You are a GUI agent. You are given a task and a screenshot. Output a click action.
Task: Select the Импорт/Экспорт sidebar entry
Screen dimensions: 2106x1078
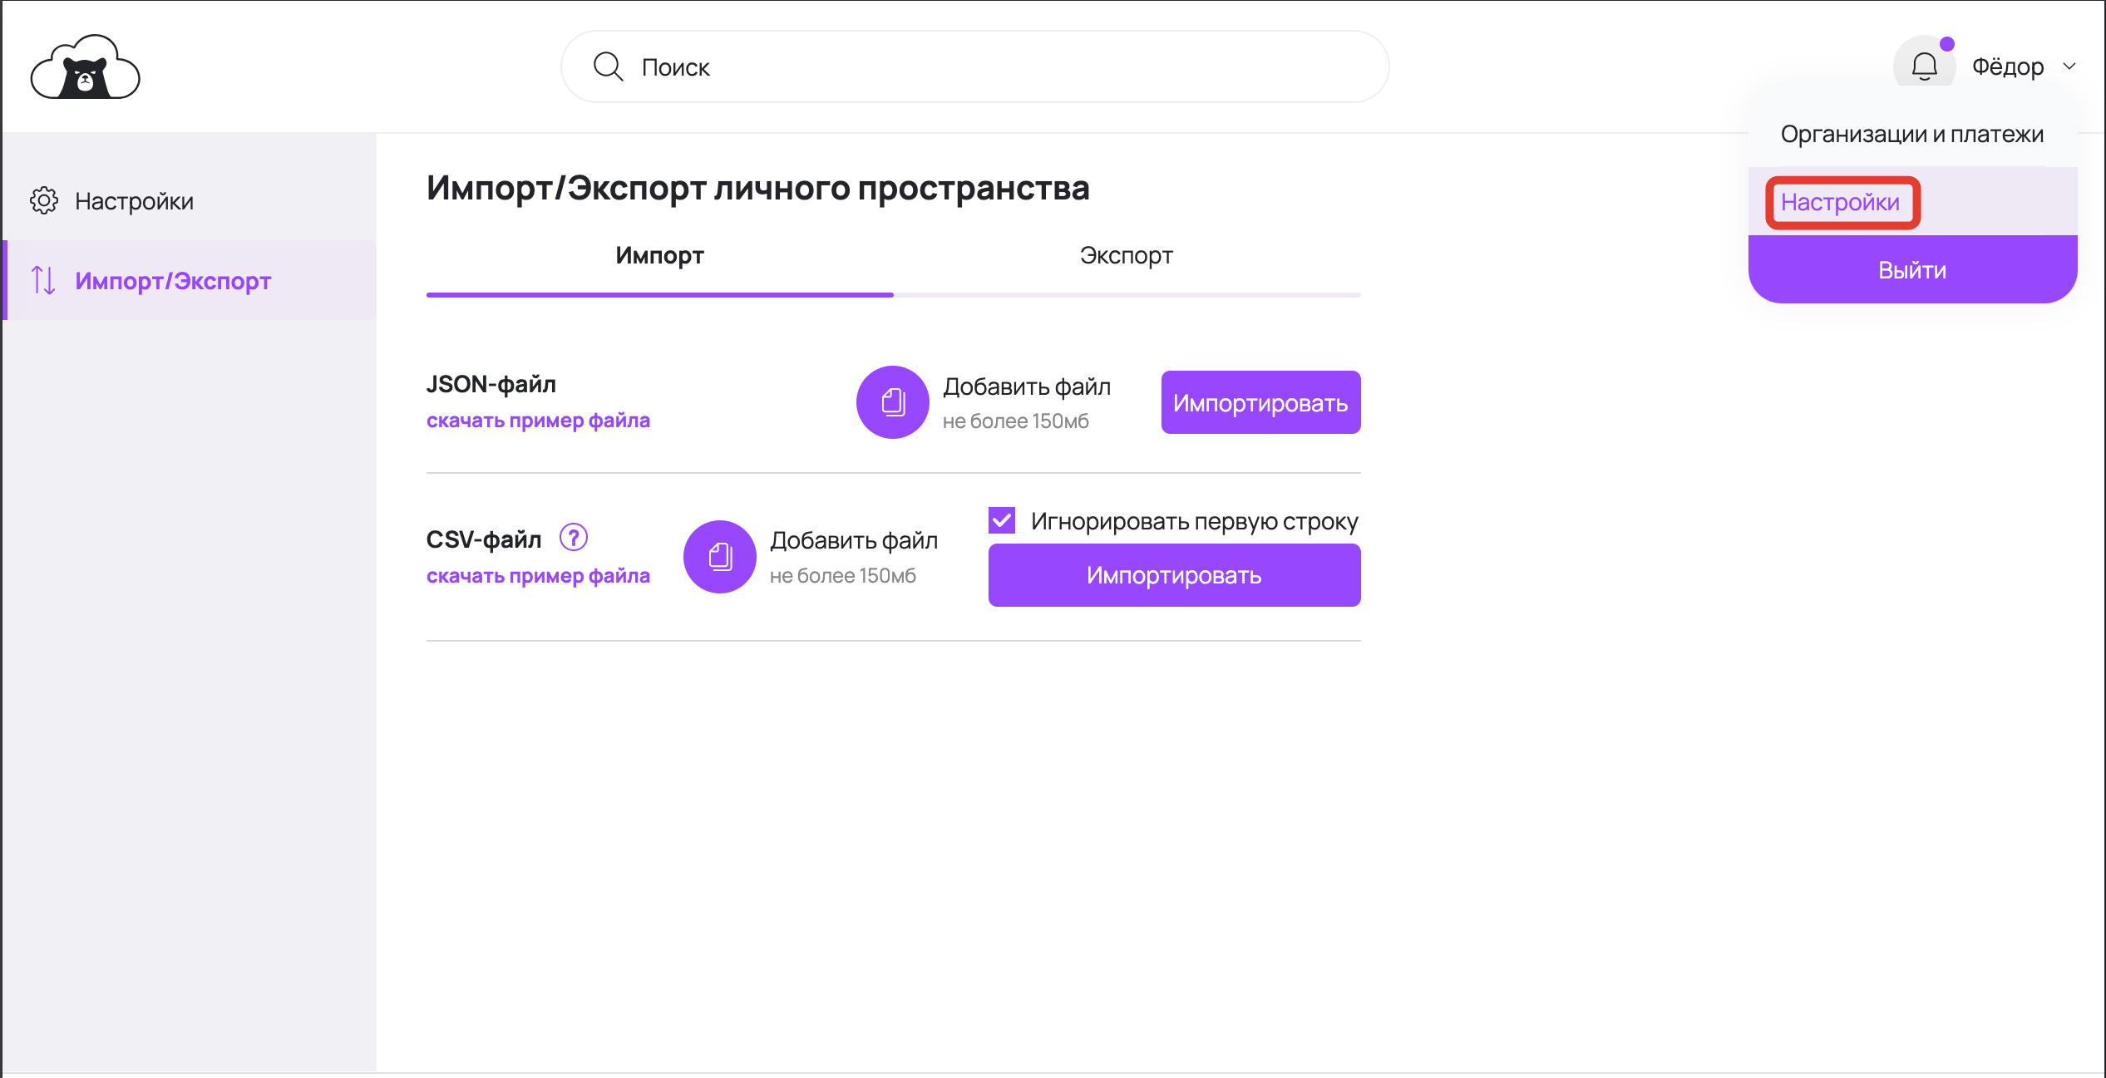tap(172, 280)
